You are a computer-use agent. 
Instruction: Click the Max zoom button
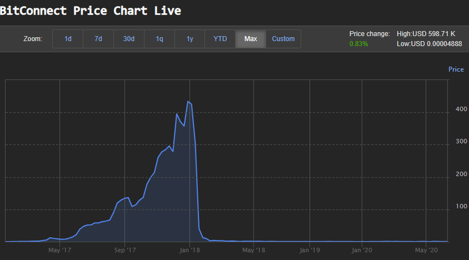coord(251,39)
